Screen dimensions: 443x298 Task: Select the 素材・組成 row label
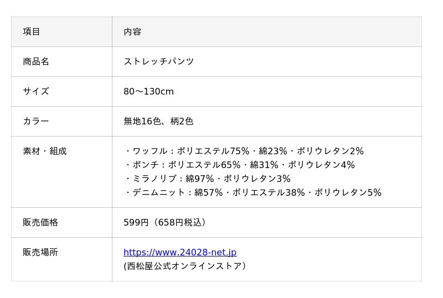tap(45, 151)
